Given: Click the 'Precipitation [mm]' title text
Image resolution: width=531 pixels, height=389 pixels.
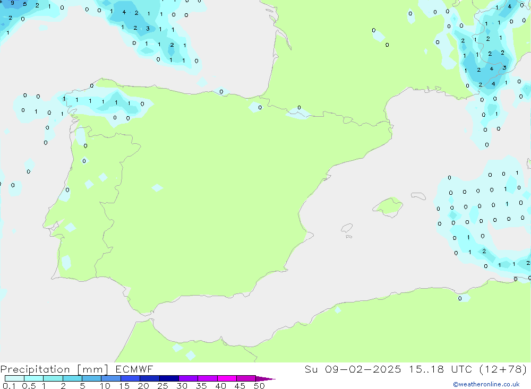Looking at the screenshot, I should (54, 369).
